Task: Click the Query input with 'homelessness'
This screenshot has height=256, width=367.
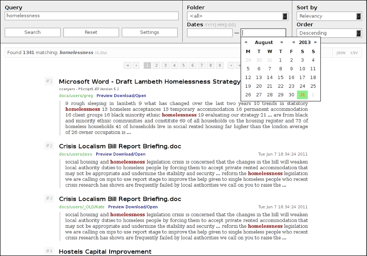Action: click(92, 16)
